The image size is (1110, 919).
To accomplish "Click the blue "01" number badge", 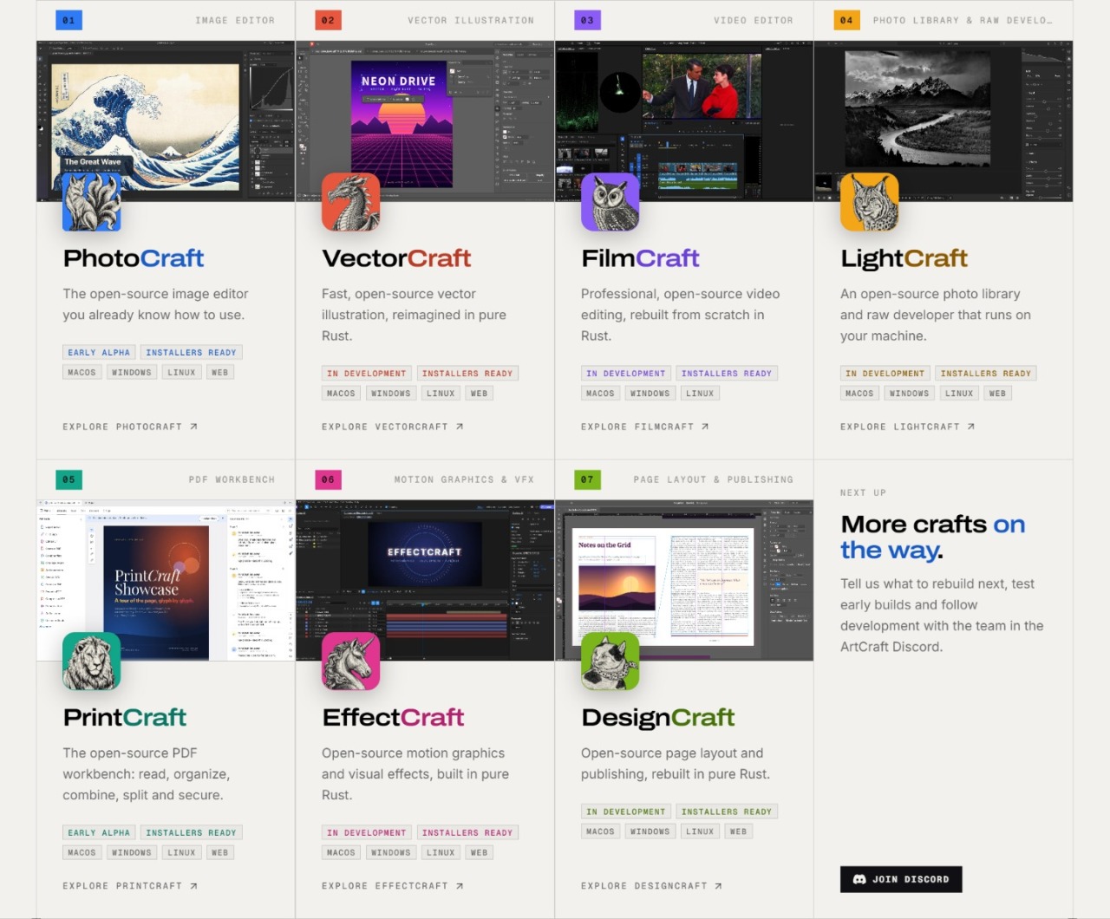I will point(69,20).
